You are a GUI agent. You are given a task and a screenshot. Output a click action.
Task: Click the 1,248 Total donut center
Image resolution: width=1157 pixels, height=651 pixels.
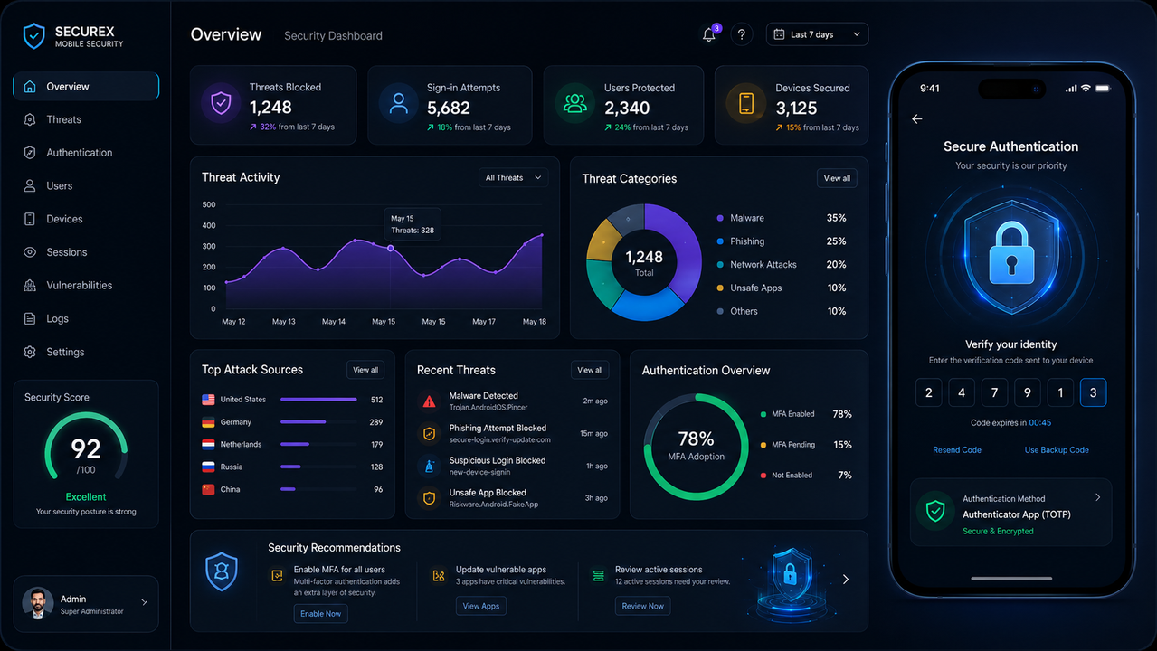(x=644, y=262)
